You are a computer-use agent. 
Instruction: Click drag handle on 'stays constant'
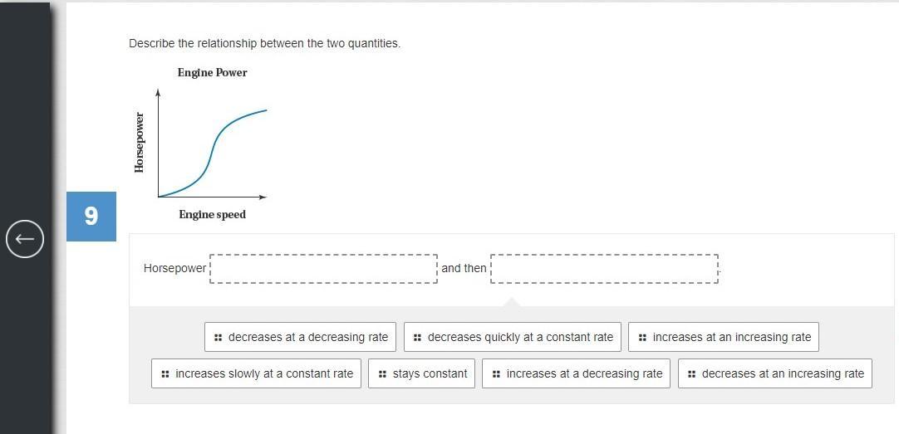(x=382, y=374)
